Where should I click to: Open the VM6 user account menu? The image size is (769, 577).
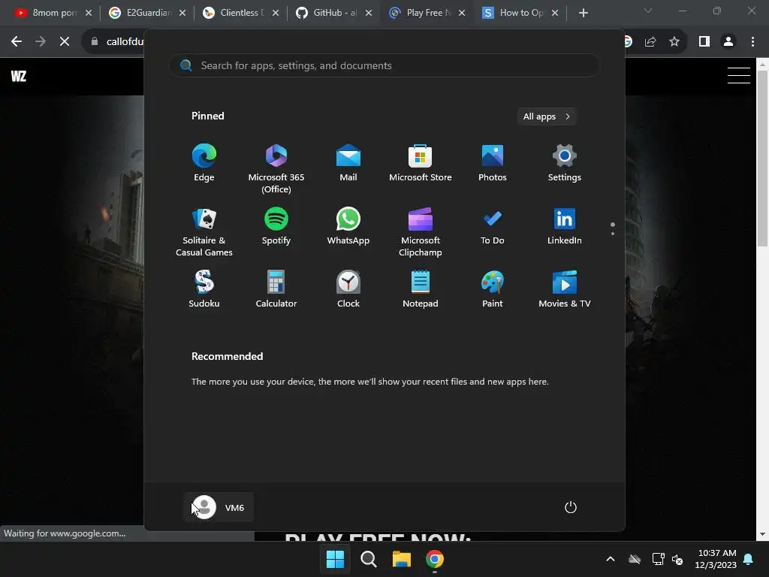[219, 507]
